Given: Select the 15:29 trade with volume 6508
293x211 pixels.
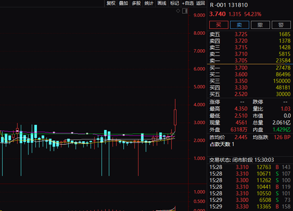Looking at the screenshot, I should click(x=250, y=200).
